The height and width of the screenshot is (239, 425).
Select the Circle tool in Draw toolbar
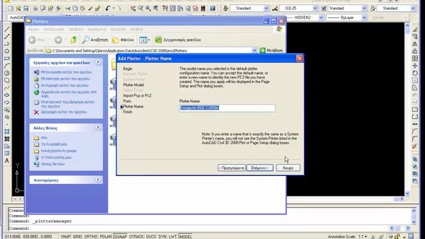click(7, 73)
